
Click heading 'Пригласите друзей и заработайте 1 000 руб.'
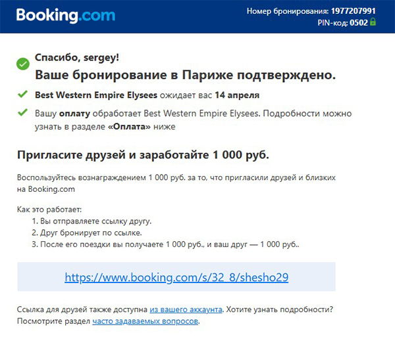[x=143, y=155]
